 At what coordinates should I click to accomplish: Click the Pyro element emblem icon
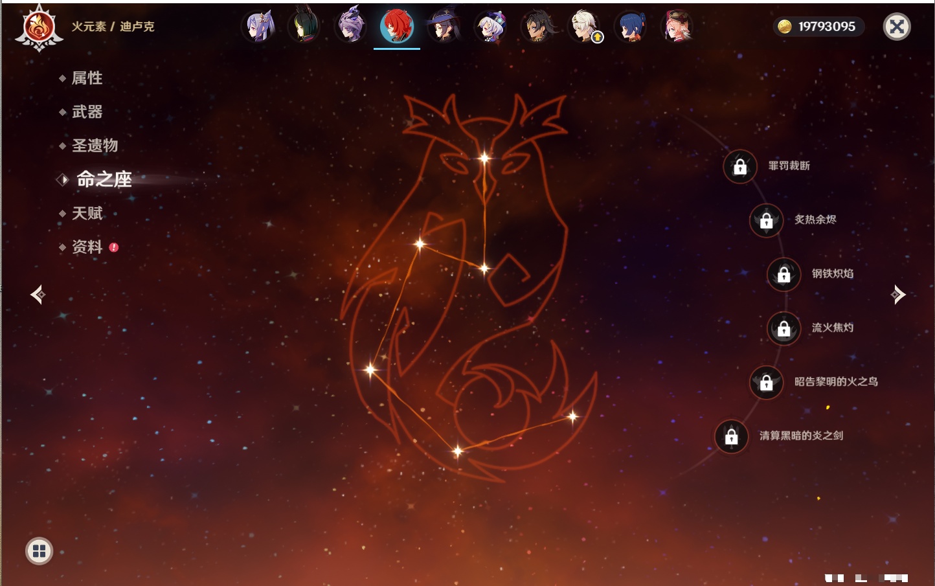coord(39,28)
